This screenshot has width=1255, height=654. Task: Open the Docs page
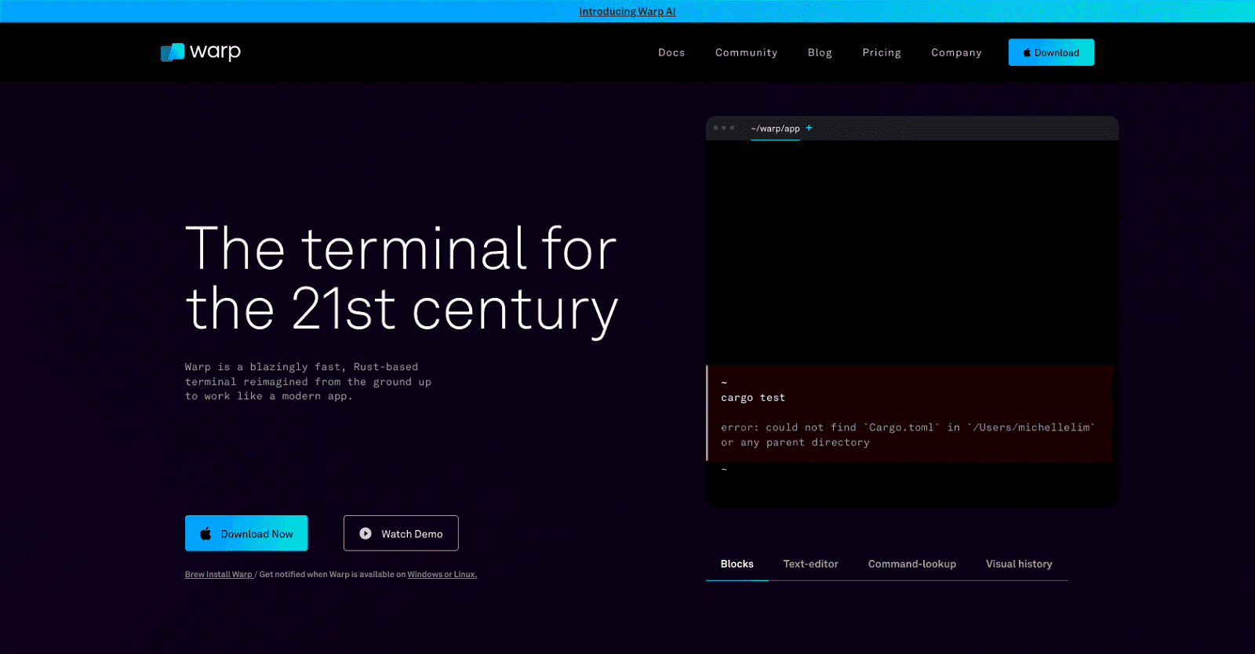tap(671, 53)
